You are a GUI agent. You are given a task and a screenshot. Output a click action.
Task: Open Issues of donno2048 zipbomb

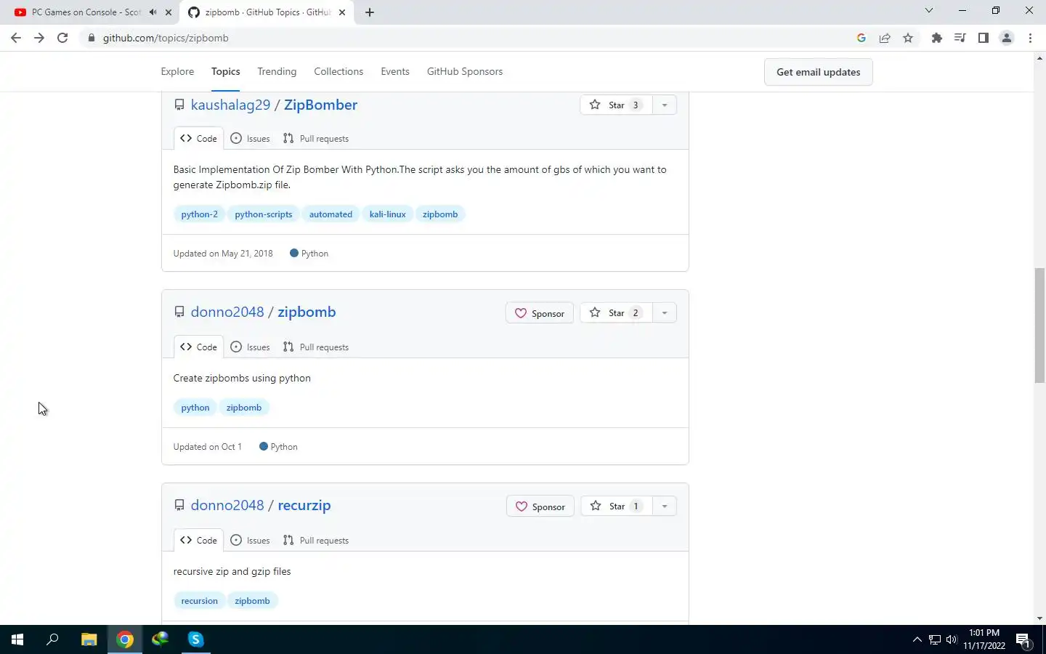tap(250, 347)
